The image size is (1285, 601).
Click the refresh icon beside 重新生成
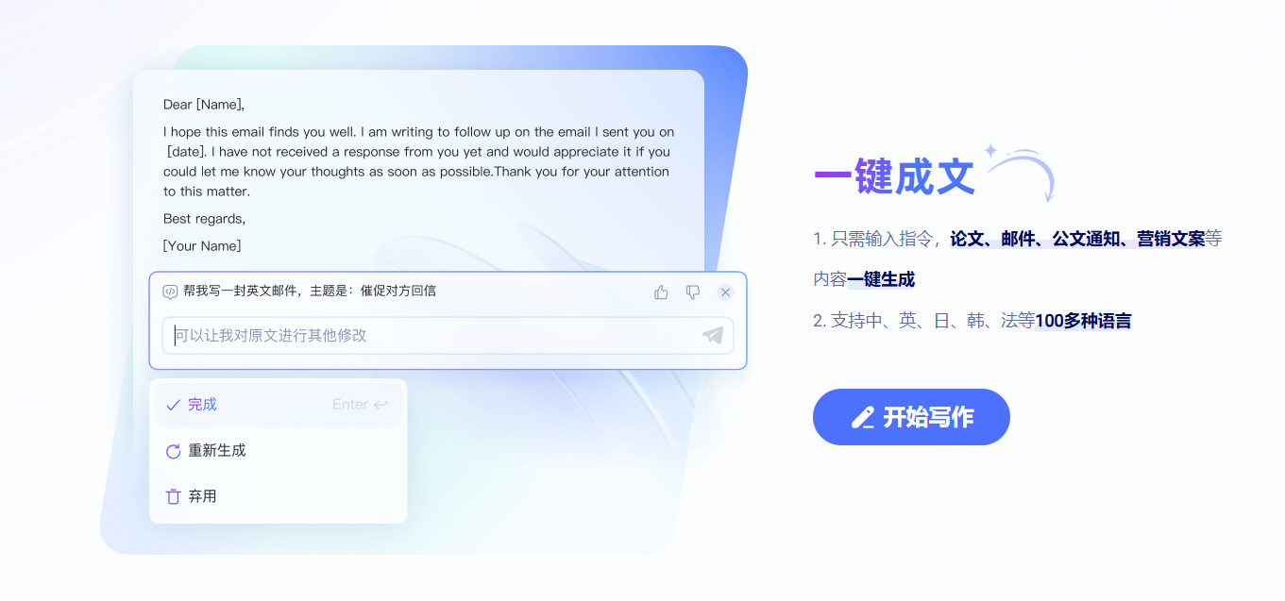coord(173,451)
